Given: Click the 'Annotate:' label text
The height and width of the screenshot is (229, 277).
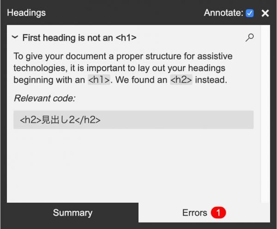Looking at the screenshot, I should (x=223, y=13).
